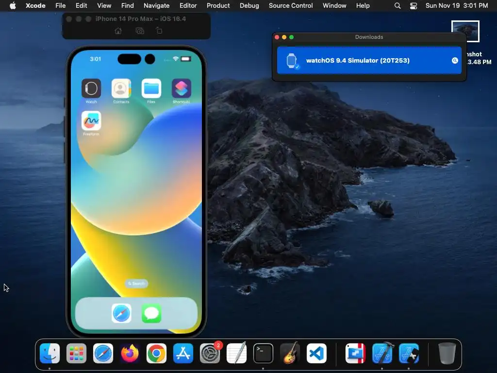Open the Navigate menu
This screenshot has width=497, height=373.
pos(157,6)
